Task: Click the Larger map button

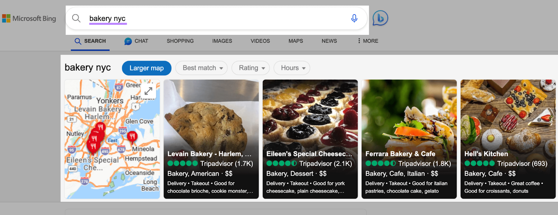Action: 146,68
